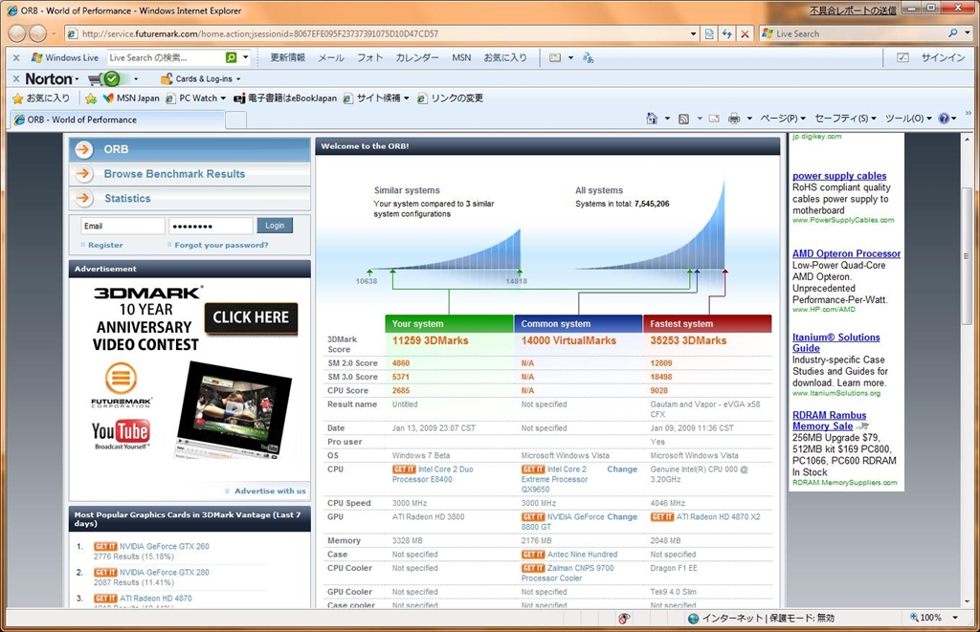Click the Norton logo in toolbar

[48, 78]
